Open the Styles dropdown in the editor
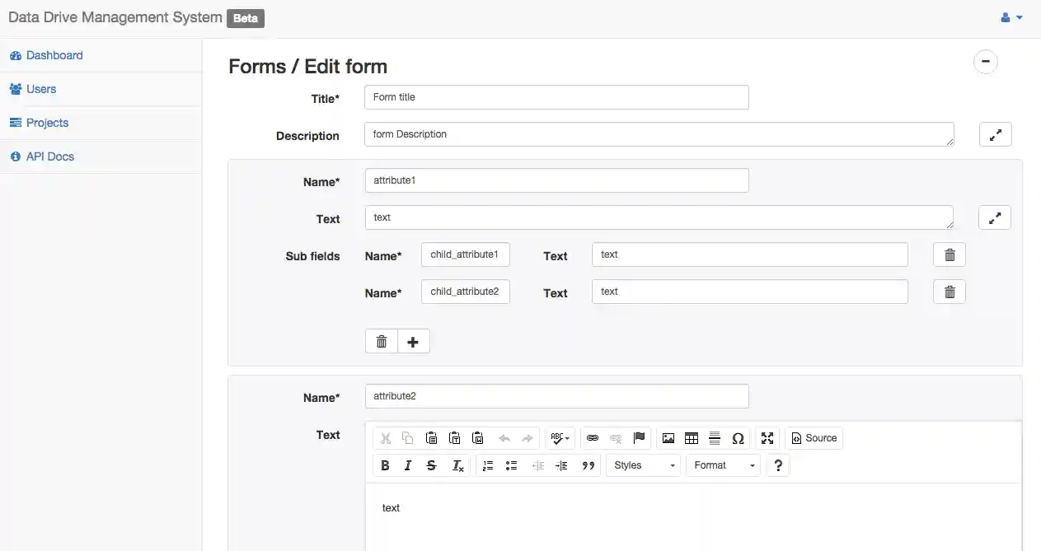Screen dimensions: 1041x551 [643, 465]
